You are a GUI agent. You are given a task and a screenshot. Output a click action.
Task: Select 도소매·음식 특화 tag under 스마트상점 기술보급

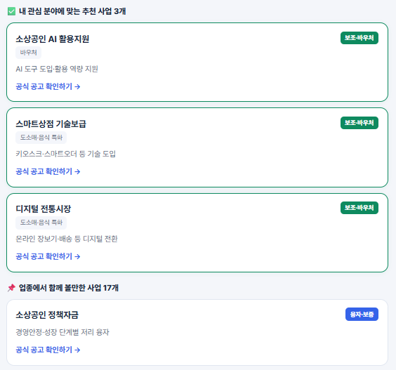tap(41, 138)
